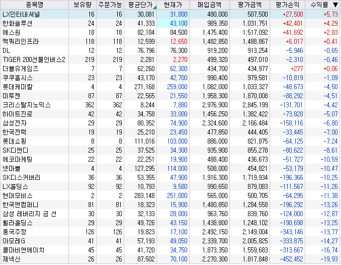Screen dimensions: 341x265
Task: Select 제넥신 stock name
Action: (11, 259)
